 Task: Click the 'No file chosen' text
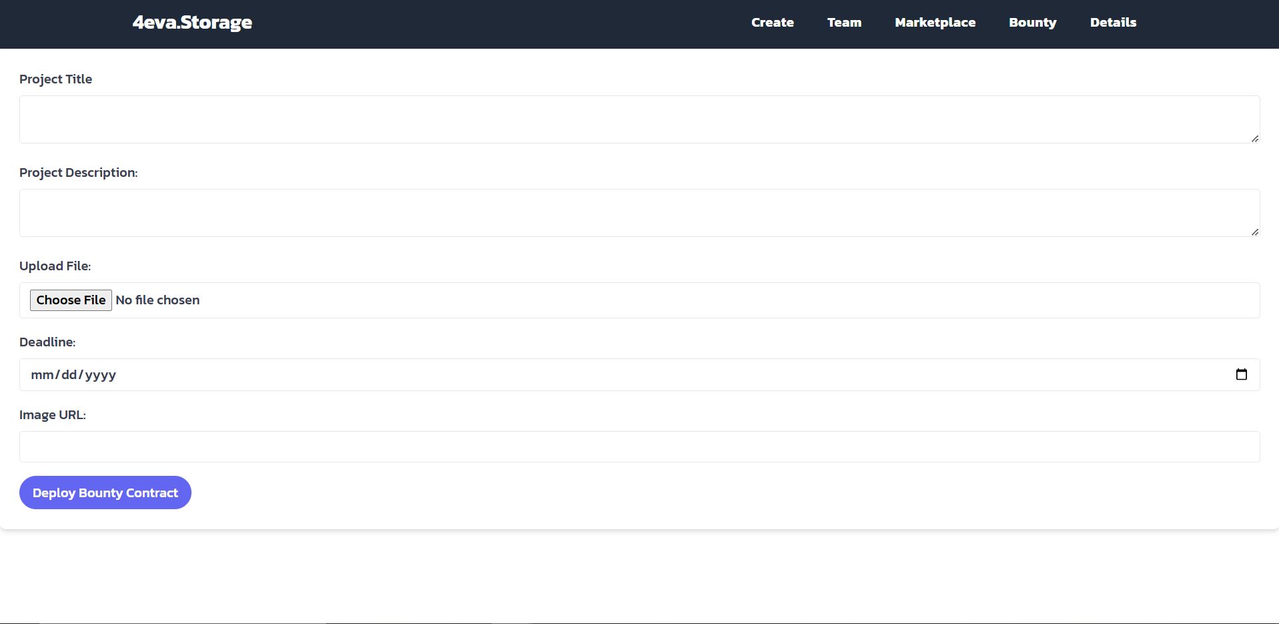pyautogui.click(x=157, y=300)
